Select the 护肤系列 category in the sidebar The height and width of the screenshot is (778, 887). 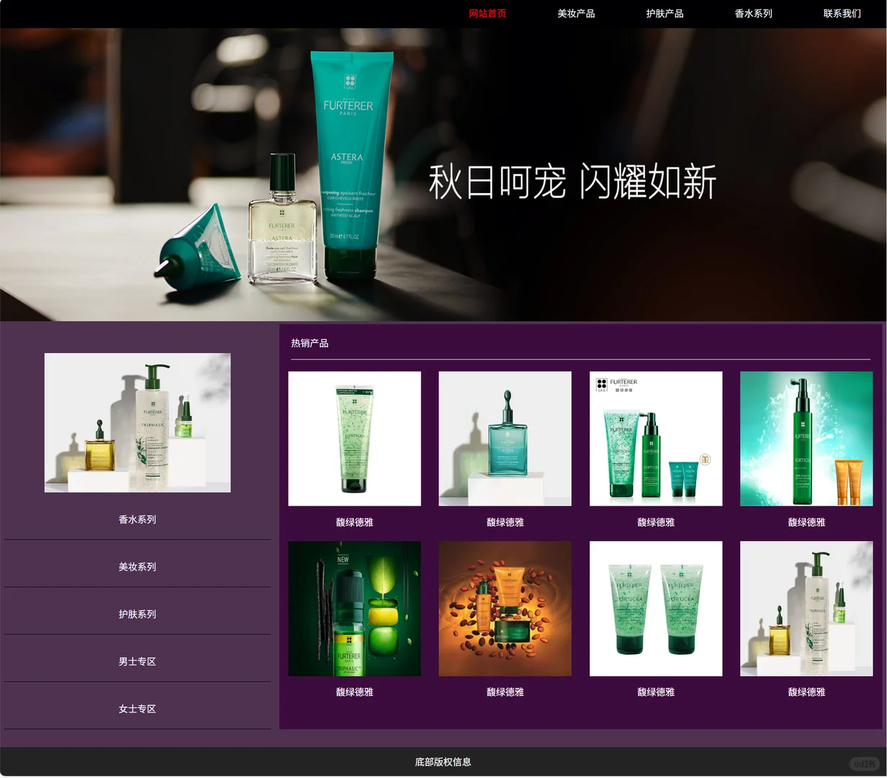pos(137,614)
